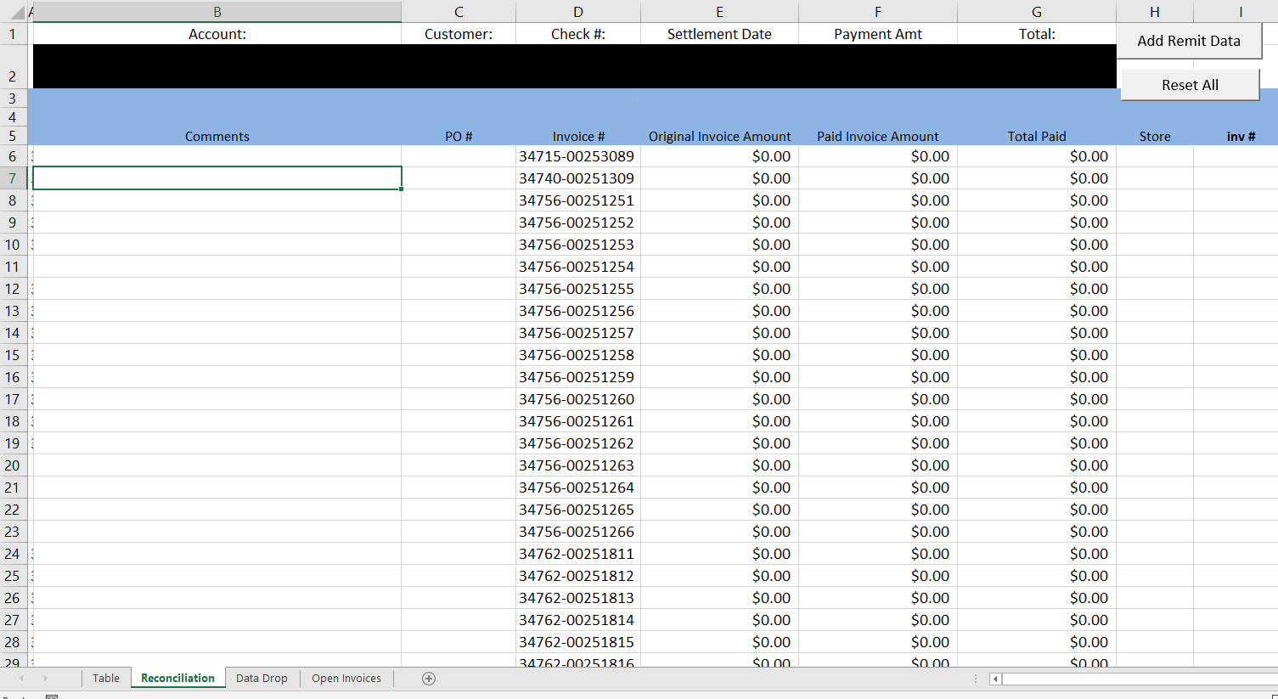Select invoice cell 34762-00251813
Screen dimensions: 1278x699
pyautogui.click(x=578, y=598)
